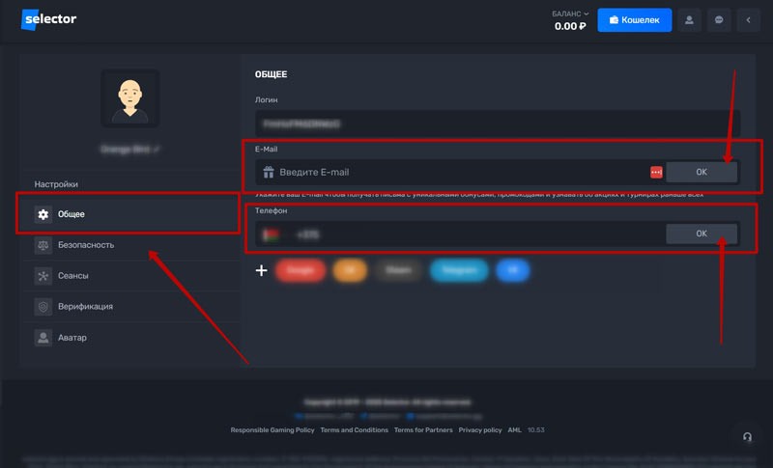The width and height of the screenshot is (773, 468).
Task: Collapse the panel with the left chevron
Action: (x=748, y=19)
